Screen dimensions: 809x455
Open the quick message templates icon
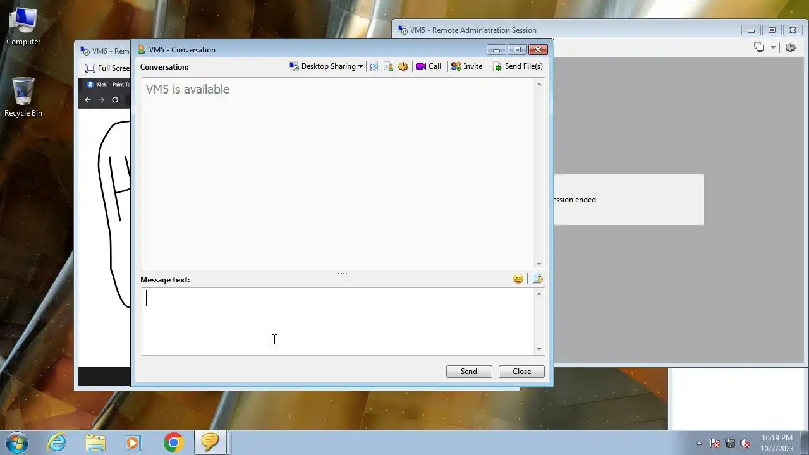click(x=538, y=279)
